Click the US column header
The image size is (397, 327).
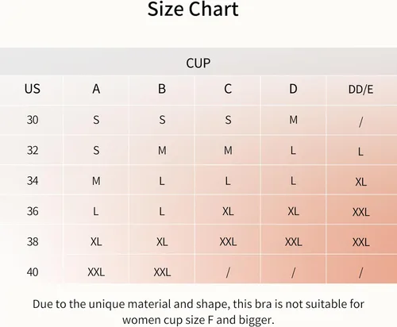[33, 89]
